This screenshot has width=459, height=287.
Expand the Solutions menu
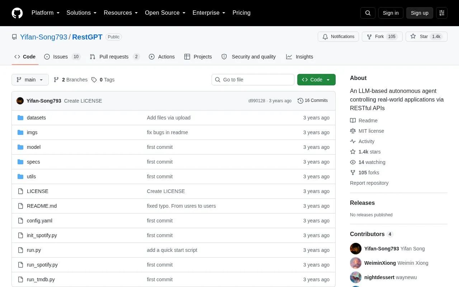82,13
